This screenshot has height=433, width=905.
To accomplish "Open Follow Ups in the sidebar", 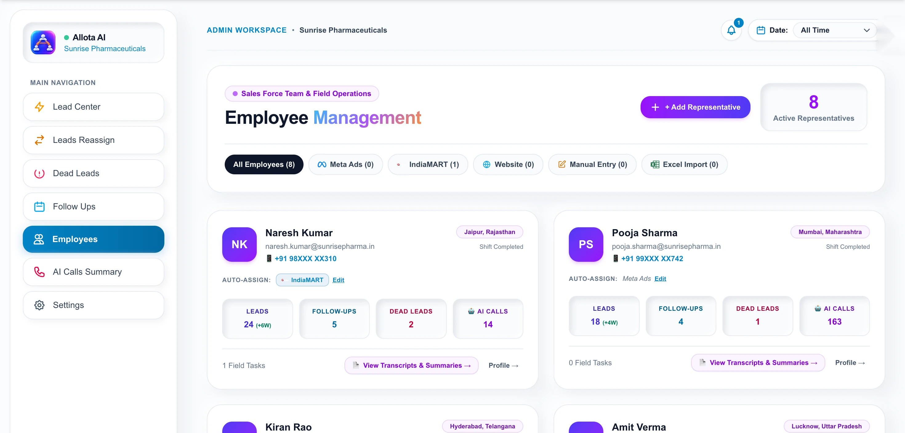I will coord(94,207).
